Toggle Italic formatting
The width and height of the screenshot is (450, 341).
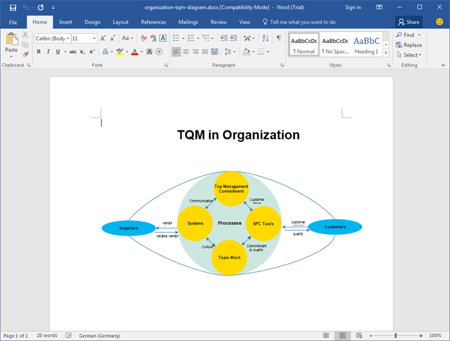point(48,51)
